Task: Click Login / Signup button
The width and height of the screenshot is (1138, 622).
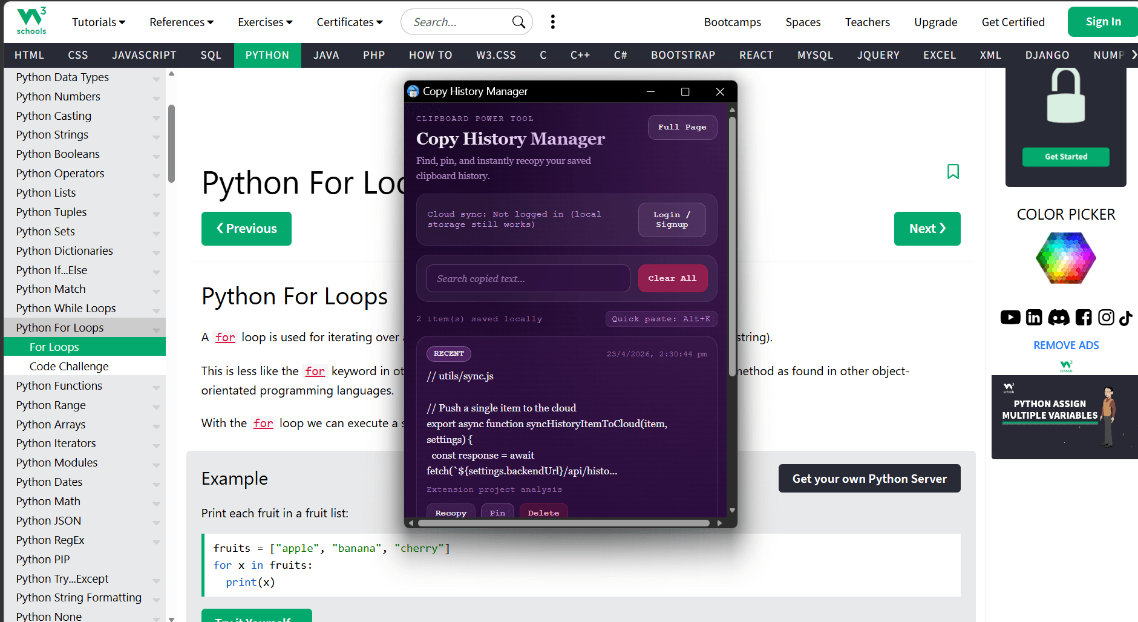Action: pyautogui.click(x=672, y=220)
